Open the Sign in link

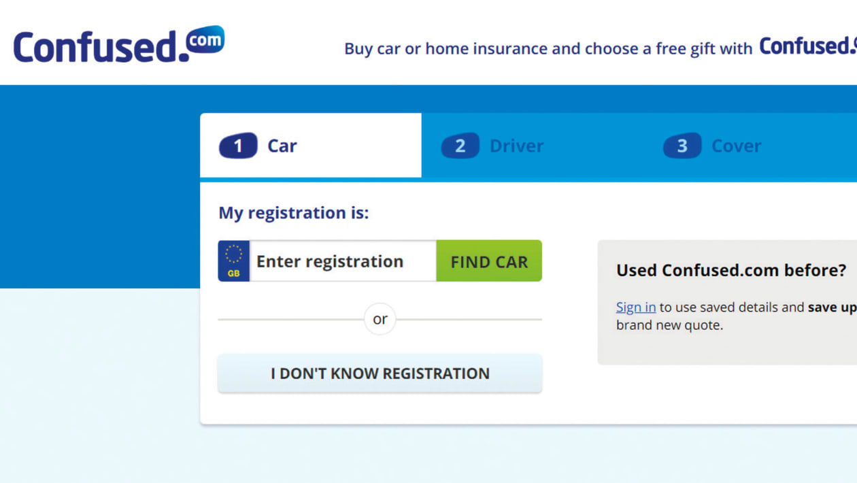[x=635, y=307]
